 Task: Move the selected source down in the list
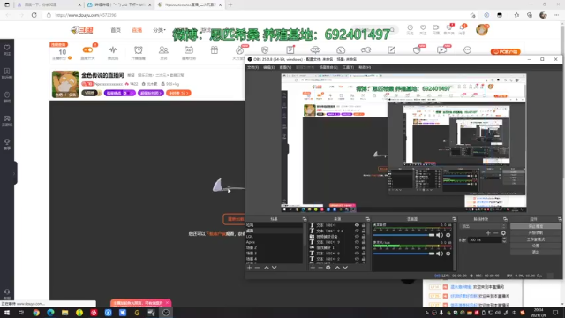pos(345,268)
